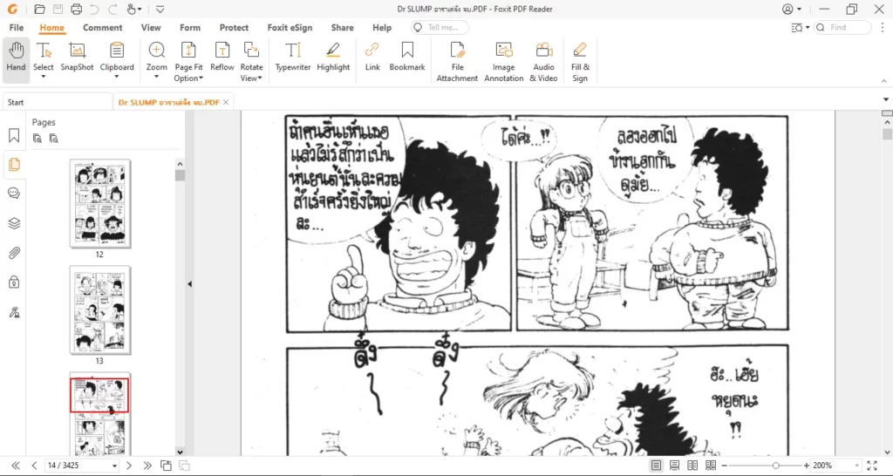The width and height of the screenshot is (893, 476).
Task: Jump to the last page
Action: click(x=147, y=466)
